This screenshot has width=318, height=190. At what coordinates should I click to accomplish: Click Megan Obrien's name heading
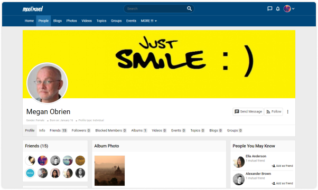coord(48,111)
